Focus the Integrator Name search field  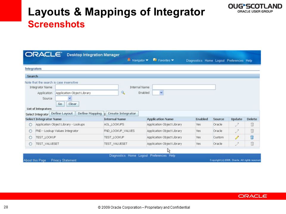87,87
